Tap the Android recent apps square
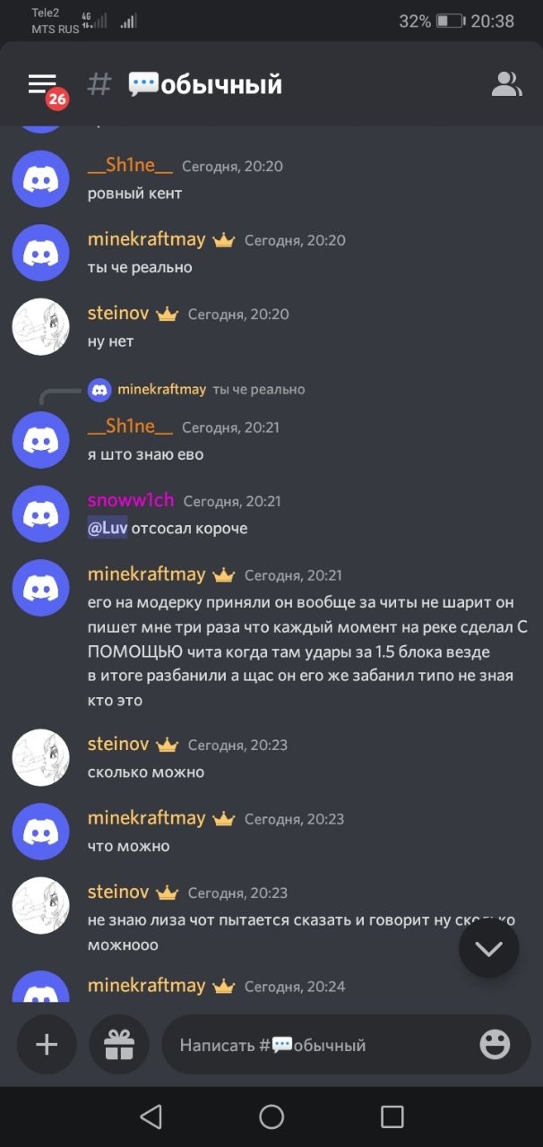Viewport: 543px width, 1147px height. (x=392, y=1117)
